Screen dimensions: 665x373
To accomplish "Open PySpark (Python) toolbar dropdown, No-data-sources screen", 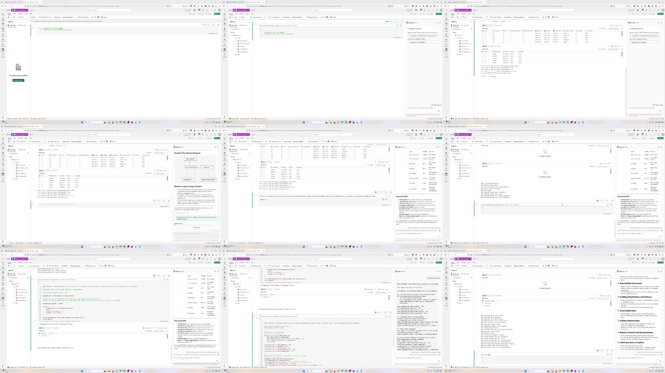I will click(46, 17).
